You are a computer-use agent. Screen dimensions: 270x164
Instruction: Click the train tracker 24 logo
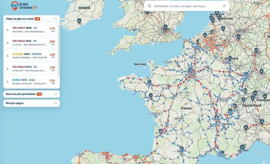24,6
